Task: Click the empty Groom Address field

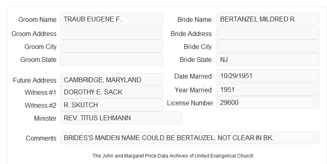Action: 111,33
